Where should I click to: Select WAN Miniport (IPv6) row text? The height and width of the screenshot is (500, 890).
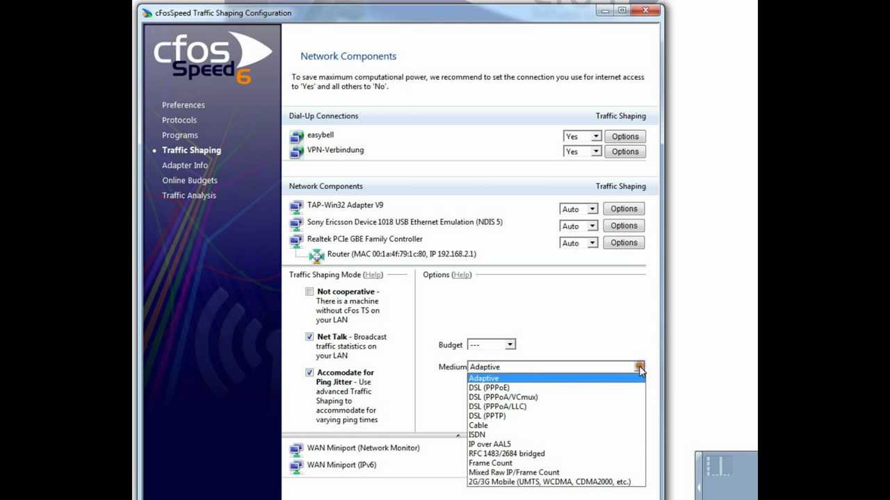click(x=341, y=465)
